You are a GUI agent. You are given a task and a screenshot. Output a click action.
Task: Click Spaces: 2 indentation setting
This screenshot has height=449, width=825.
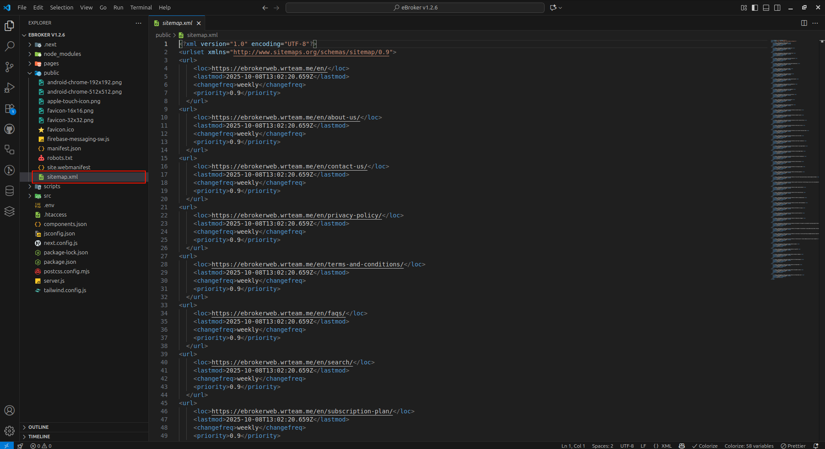click(603, 446)
